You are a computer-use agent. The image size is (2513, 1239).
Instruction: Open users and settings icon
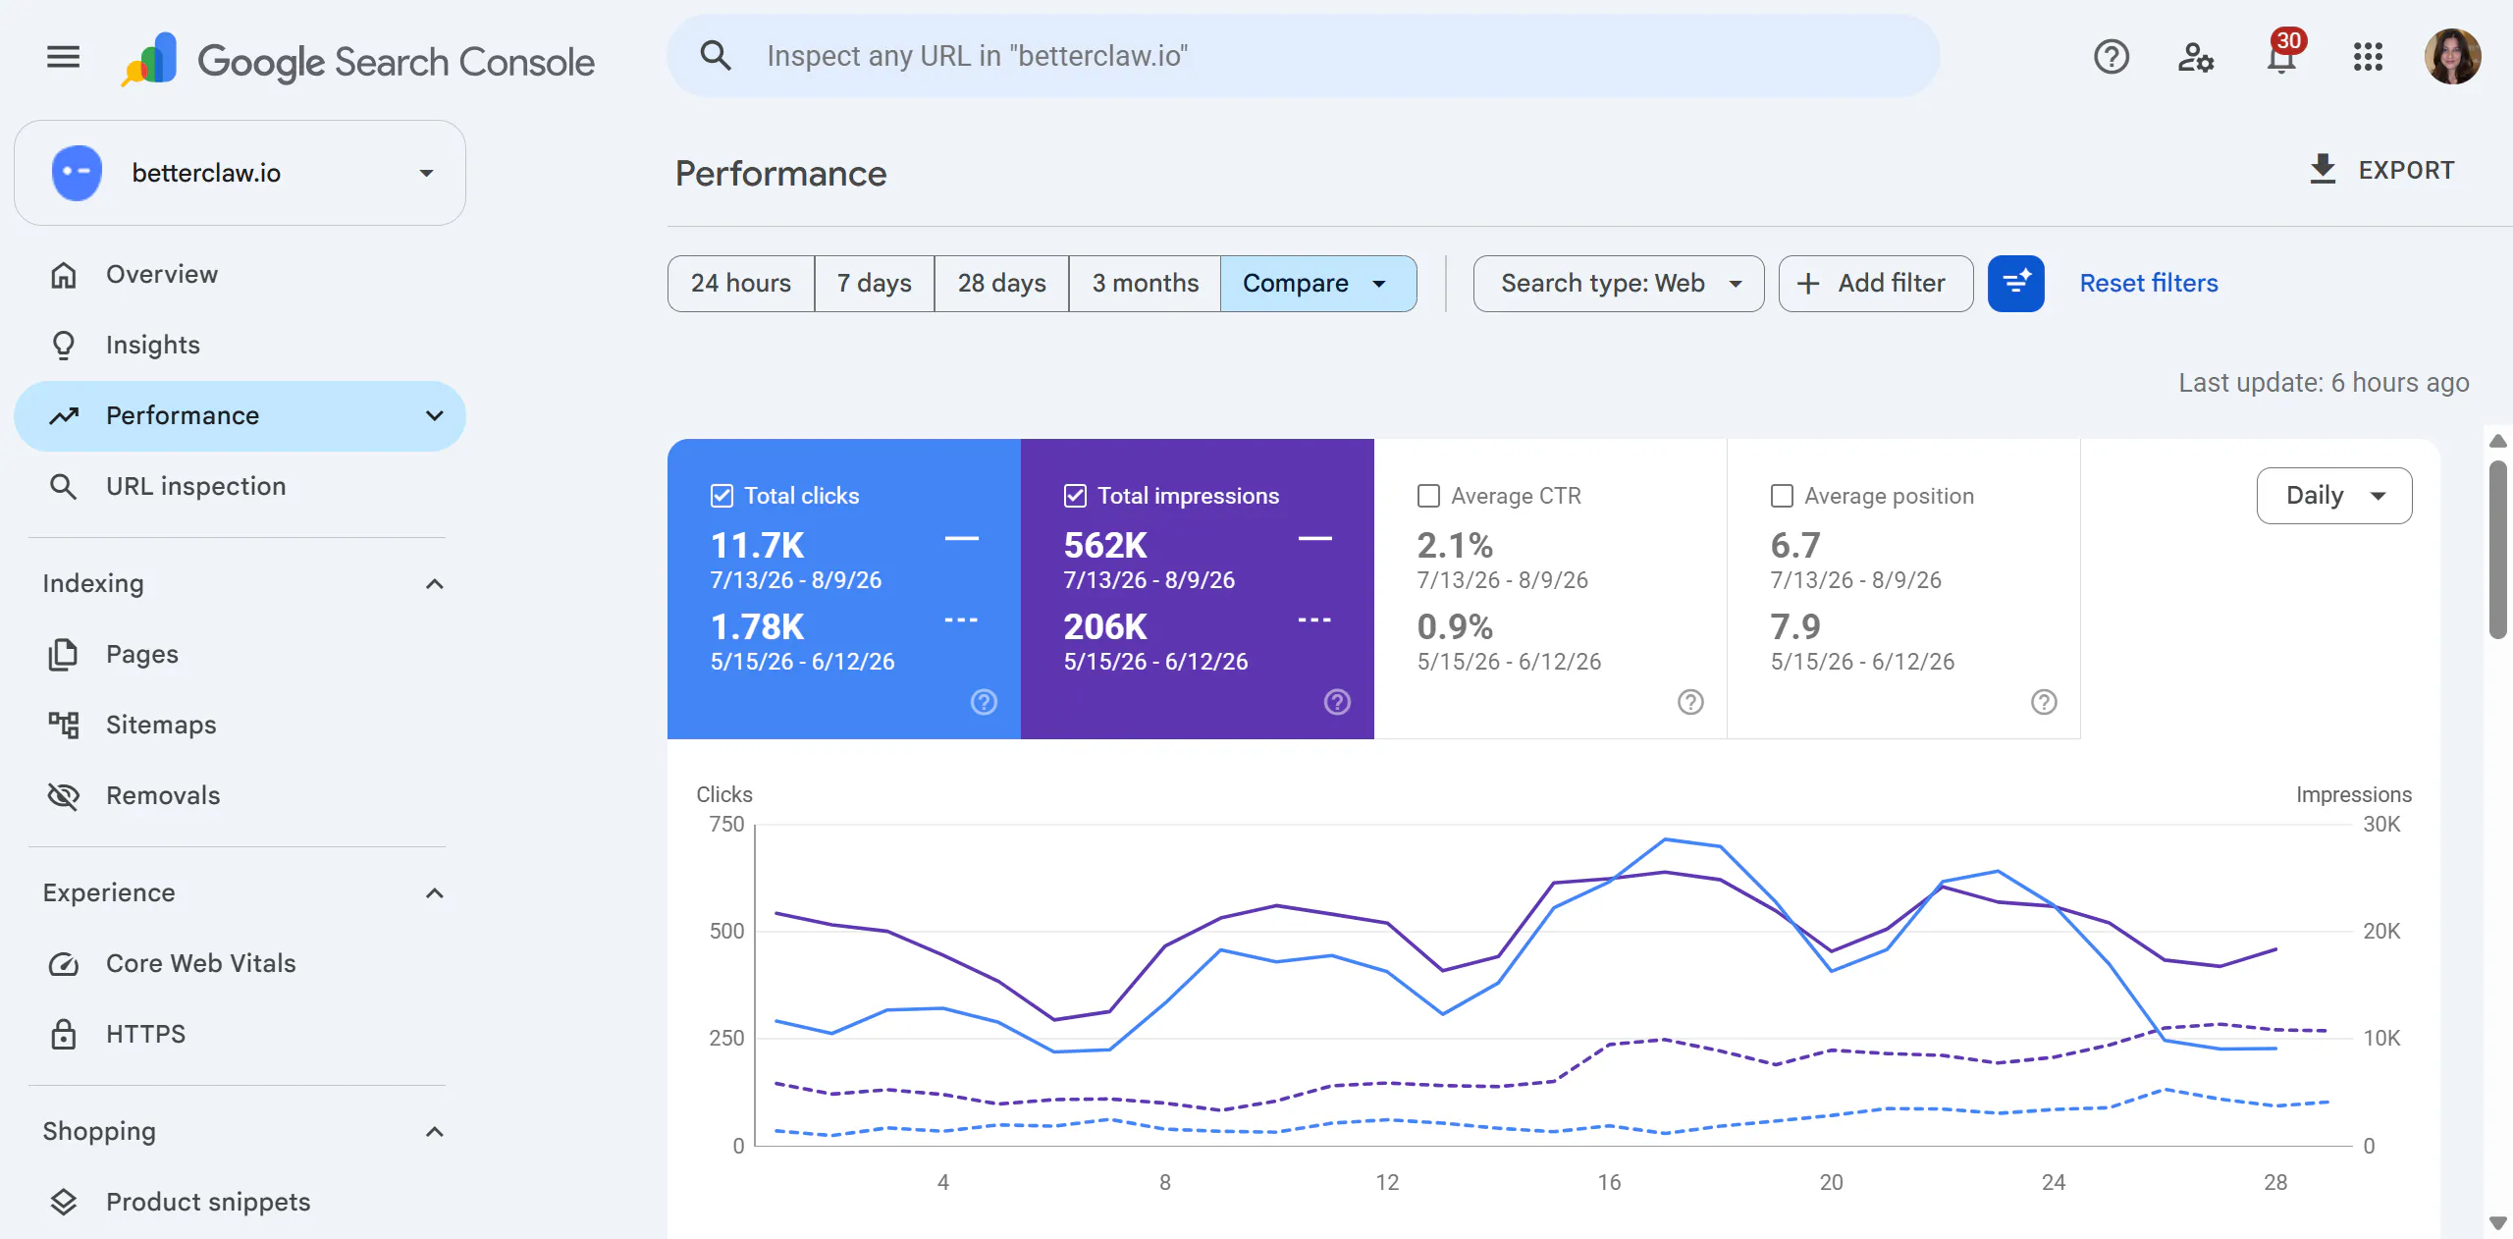pyautogui.click(x=2195, y=57)
